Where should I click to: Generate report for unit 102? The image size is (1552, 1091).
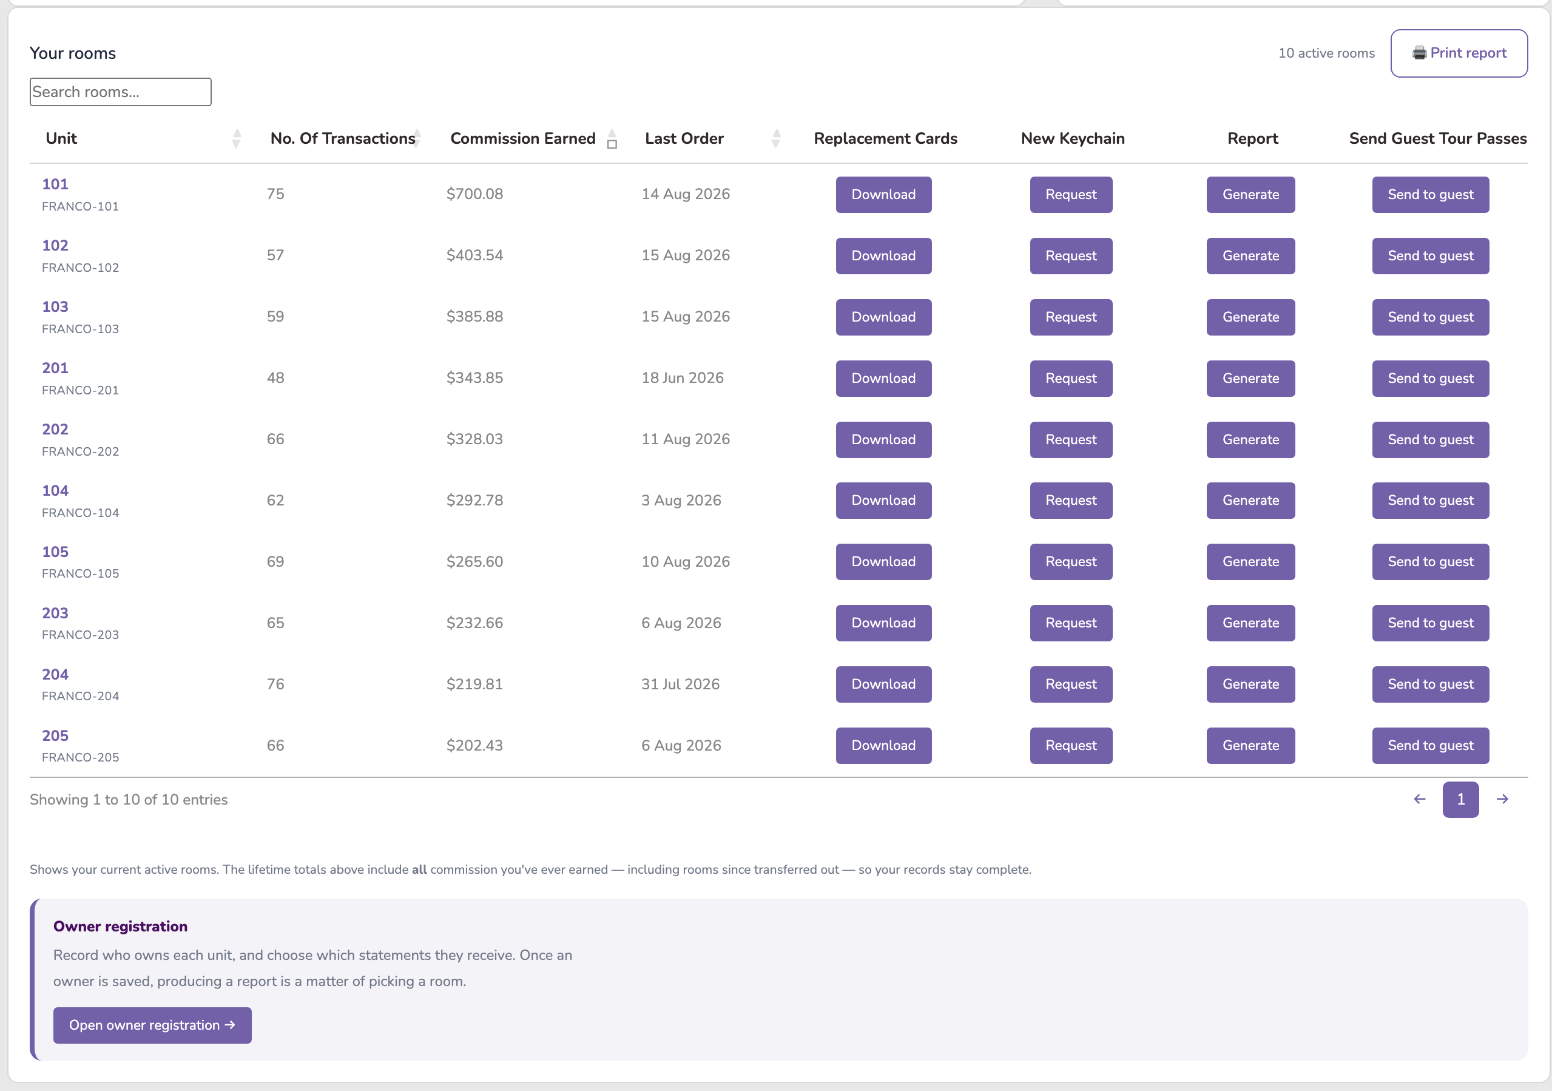point(1250,255)
